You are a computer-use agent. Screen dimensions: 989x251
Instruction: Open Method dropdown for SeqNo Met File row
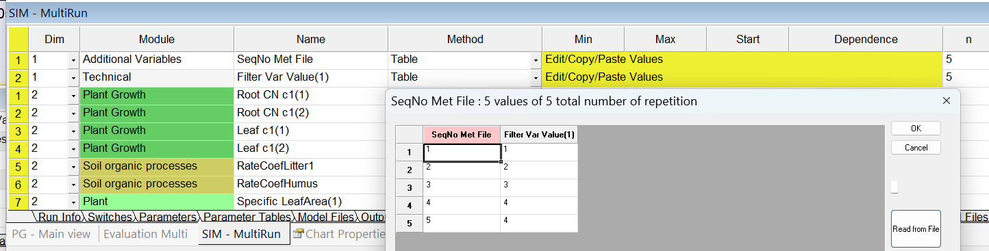pyautogui.click(x=536, y=60)
